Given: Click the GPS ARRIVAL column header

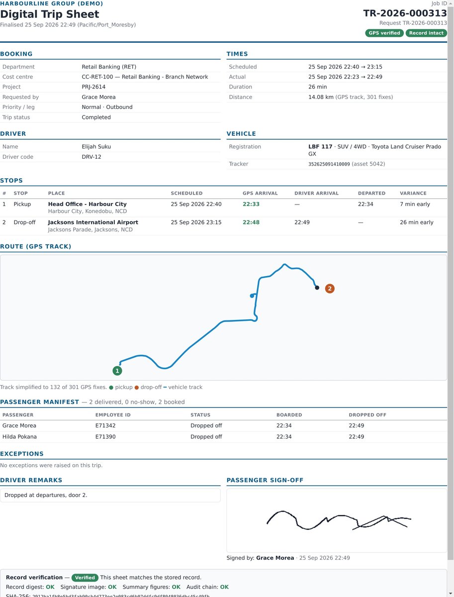Looking at the screenshot, I should click(x=260, y=193).
